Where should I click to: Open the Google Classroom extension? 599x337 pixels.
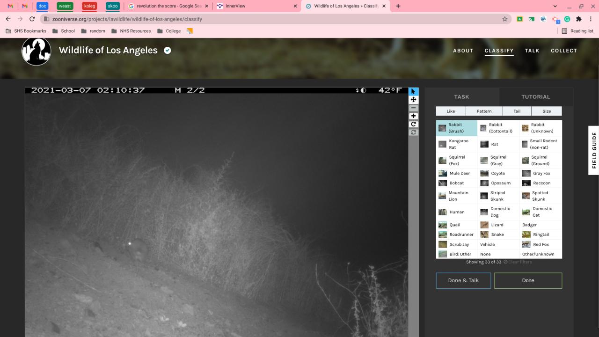[519, 19]
